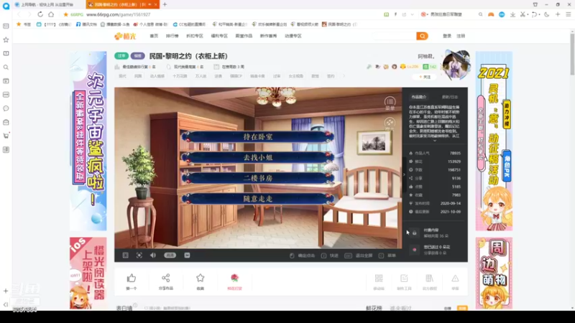
Task: Expand the address bar dropdown chevron
Action: [x=412, y=14]
